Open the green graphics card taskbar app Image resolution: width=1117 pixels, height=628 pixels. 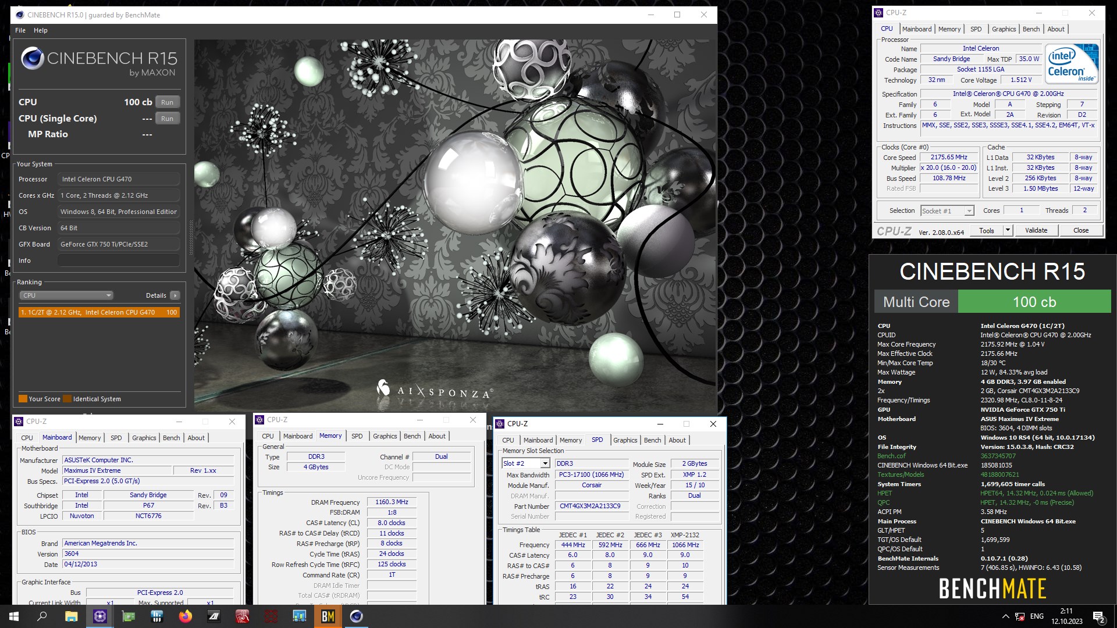pyautogui.click(x=128, y=616)
